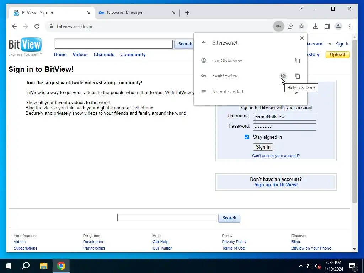The height and width of the screenshot is (273, 364).
Task: Click the top search input field
Action: tap(114, 44)
